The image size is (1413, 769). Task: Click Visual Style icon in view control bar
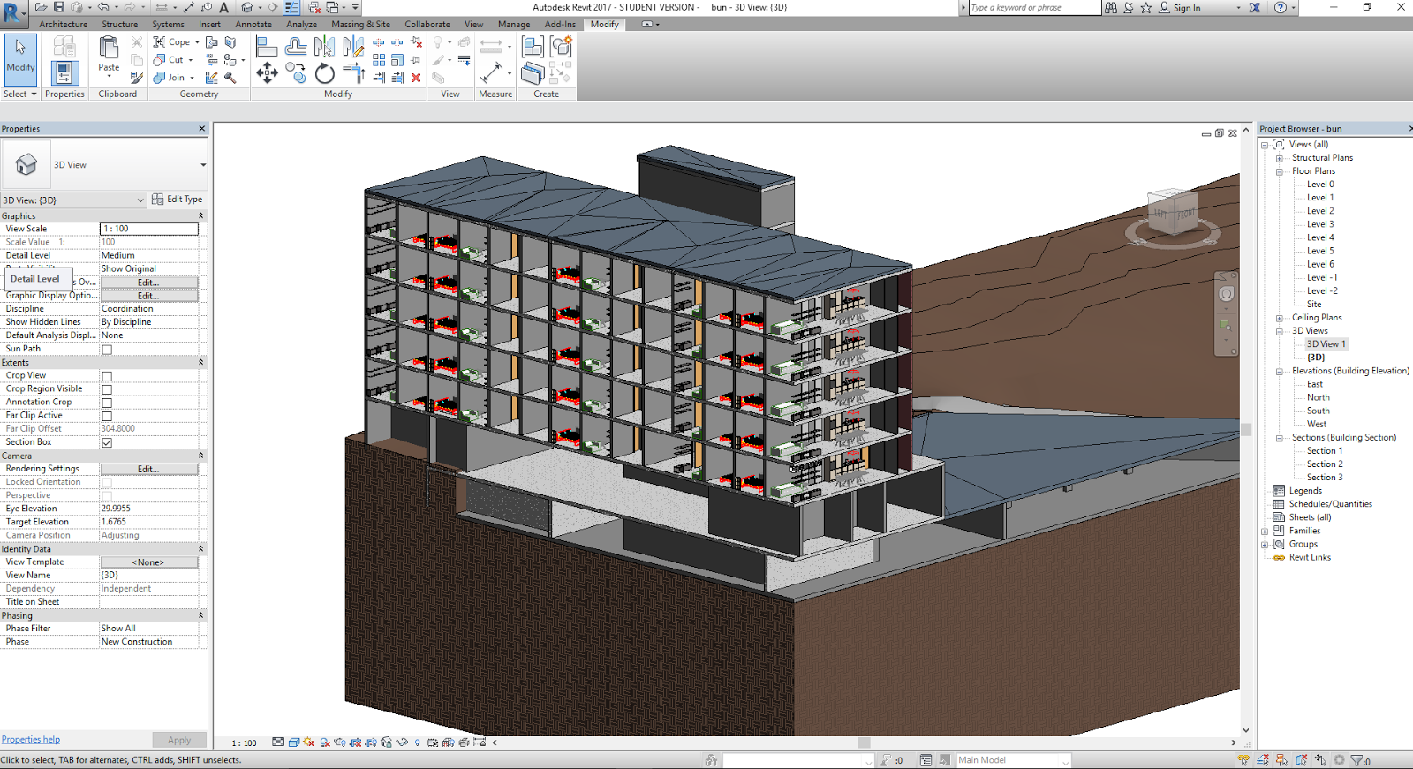pos(294,743)
